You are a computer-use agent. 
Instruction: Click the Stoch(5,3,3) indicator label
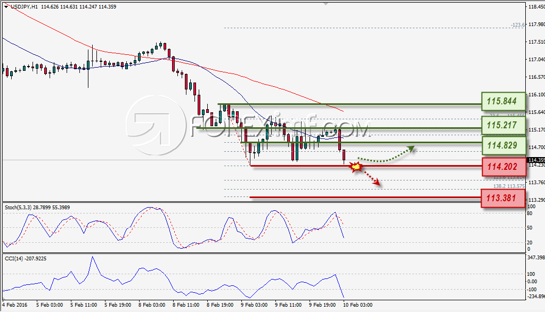[37, 208]
